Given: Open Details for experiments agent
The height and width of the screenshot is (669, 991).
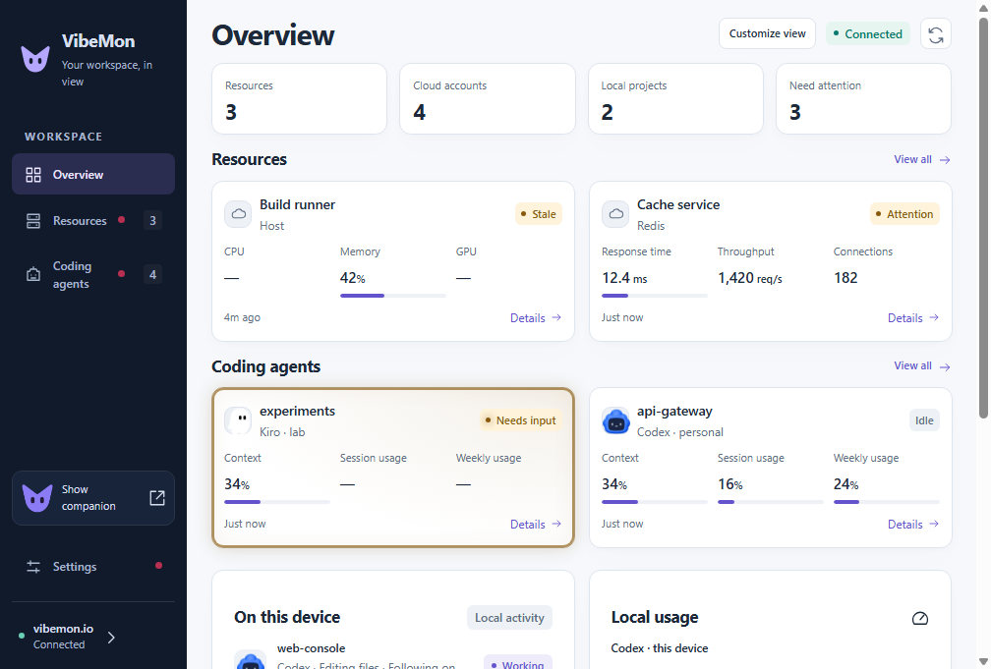Looking at the screenshot, I should 535,525.
